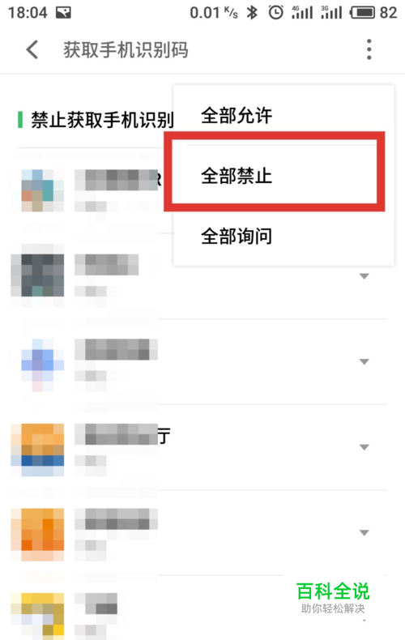Tap the back arrow icon
405x640 pixels.
pos(32,49)
